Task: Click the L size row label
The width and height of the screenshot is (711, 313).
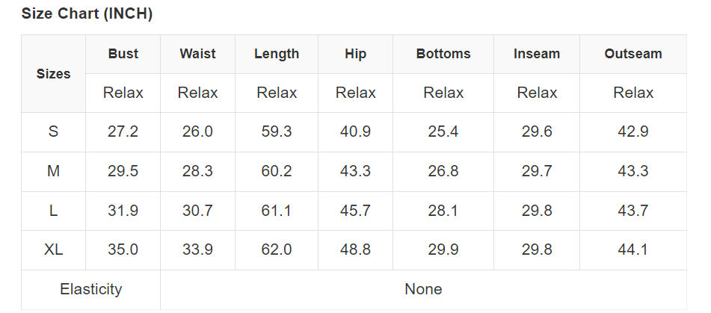Action: point(54,211)
